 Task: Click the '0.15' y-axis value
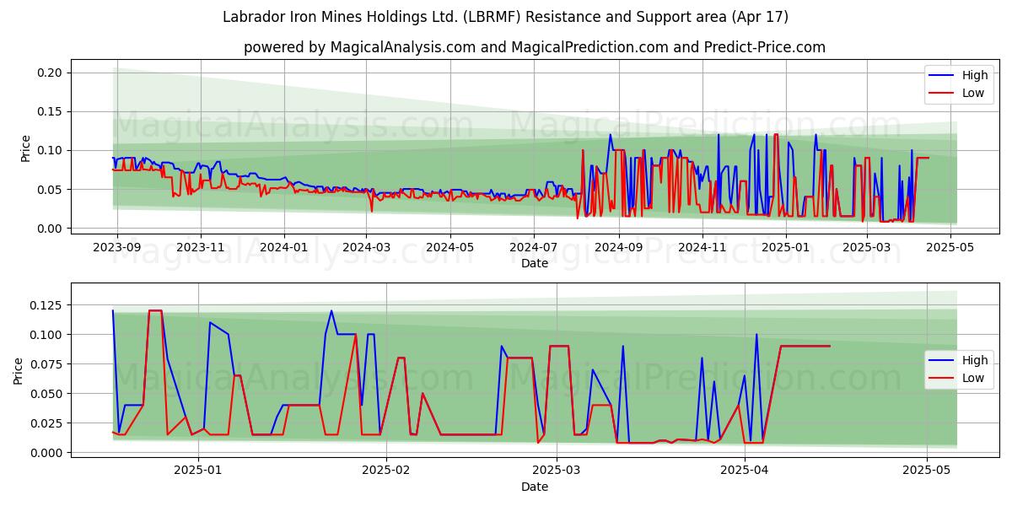pos(50,111)
